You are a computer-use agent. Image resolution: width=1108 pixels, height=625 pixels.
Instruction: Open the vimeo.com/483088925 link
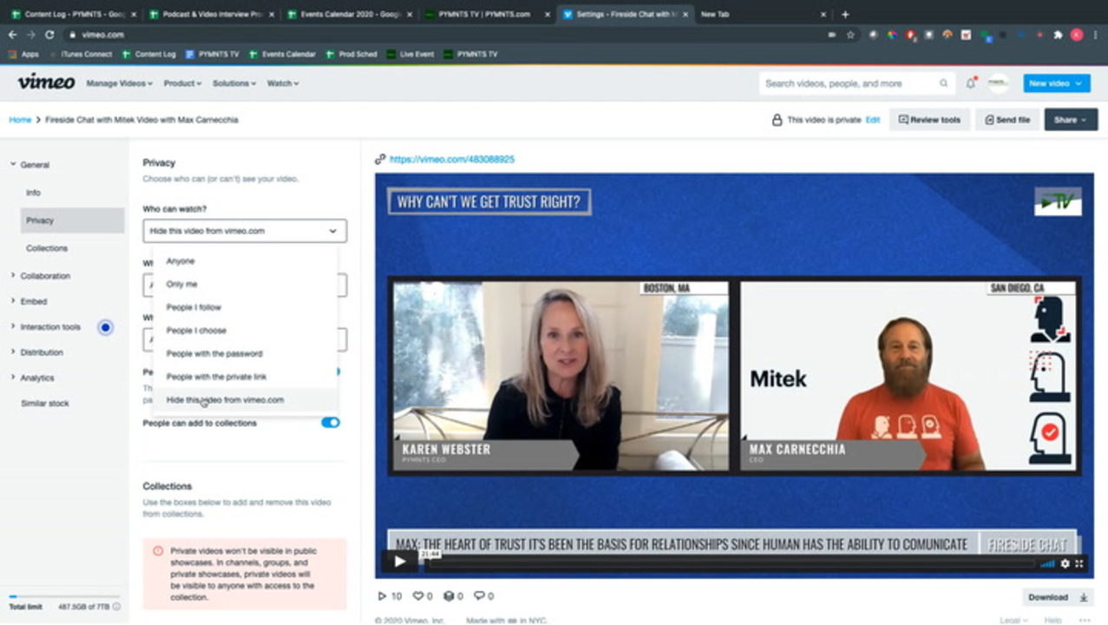coord(452,160)
